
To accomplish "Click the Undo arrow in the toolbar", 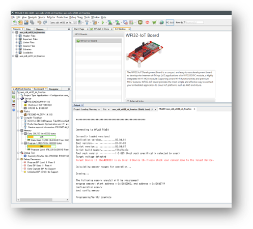I will click(x=39, y=22).
